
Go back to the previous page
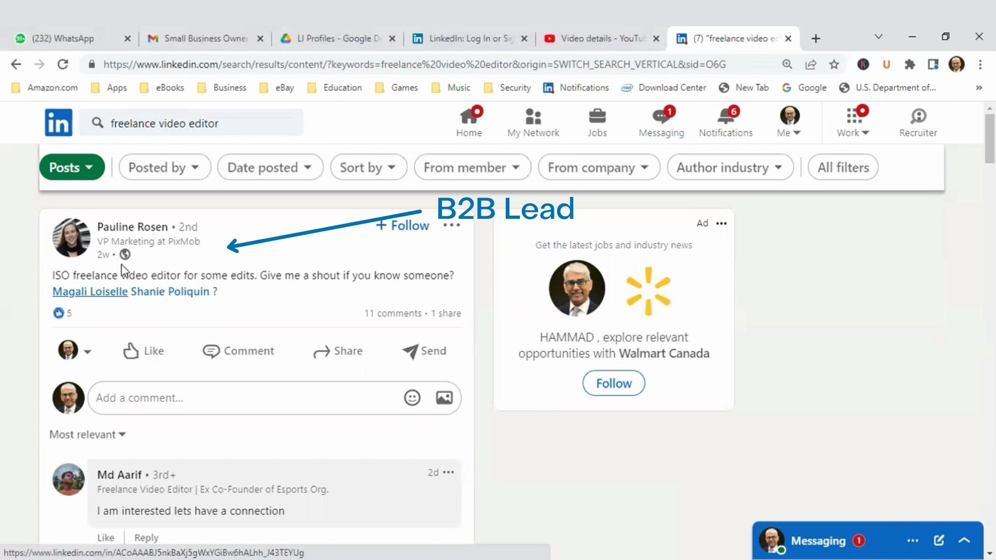[16, 64]
